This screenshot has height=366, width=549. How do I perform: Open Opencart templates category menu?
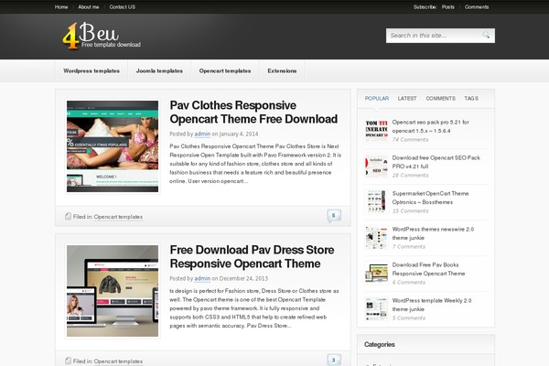click(225, 70)
